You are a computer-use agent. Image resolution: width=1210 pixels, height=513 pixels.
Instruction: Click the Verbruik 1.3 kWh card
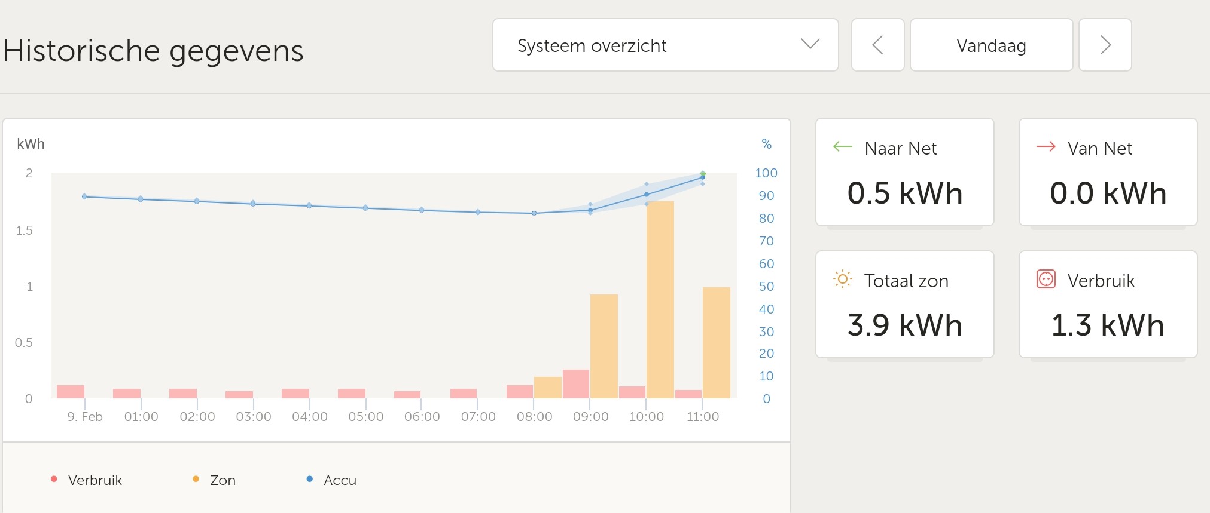[x=1108, y=305]
